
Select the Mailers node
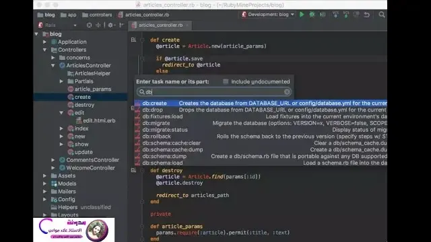[x=67, y=192]
